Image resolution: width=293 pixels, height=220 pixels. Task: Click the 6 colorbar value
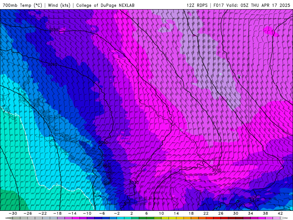point(146,213)
